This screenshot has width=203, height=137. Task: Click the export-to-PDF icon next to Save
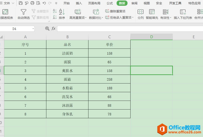27,3
